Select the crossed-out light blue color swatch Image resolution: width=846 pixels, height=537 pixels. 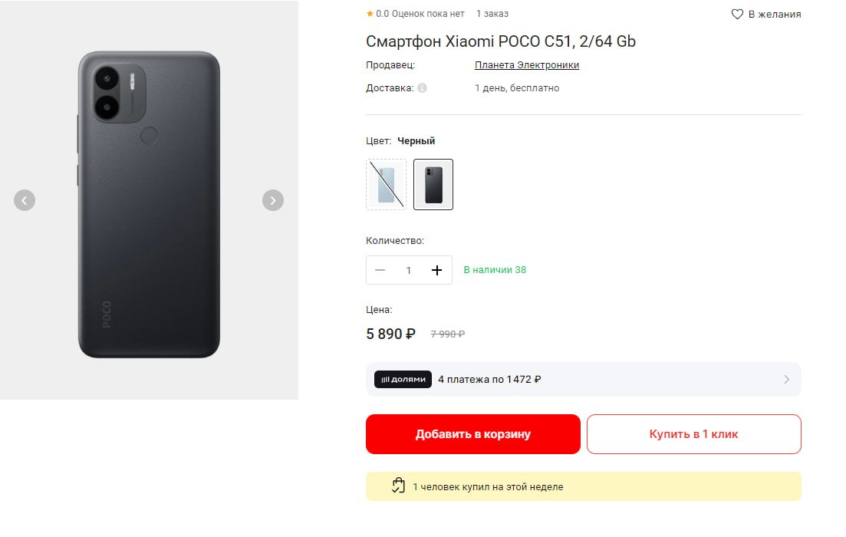(x=387, y=184)
